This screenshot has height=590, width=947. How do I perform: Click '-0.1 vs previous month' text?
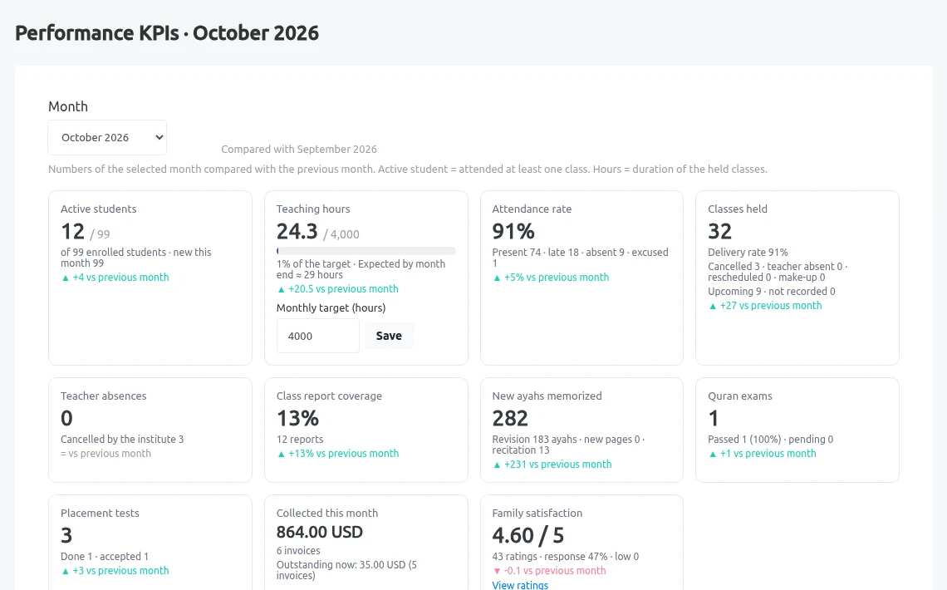[550, 571]
